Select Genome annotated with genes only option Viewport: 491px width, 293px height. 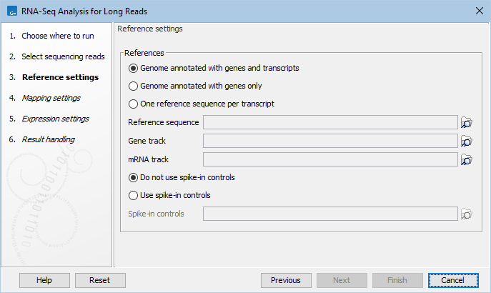coord(133,86)
